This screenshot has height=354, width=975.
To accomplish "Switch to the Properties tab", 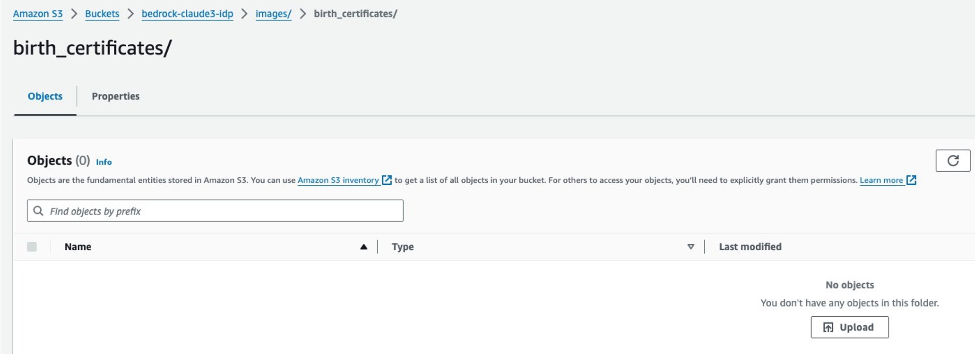I will 115,96.
